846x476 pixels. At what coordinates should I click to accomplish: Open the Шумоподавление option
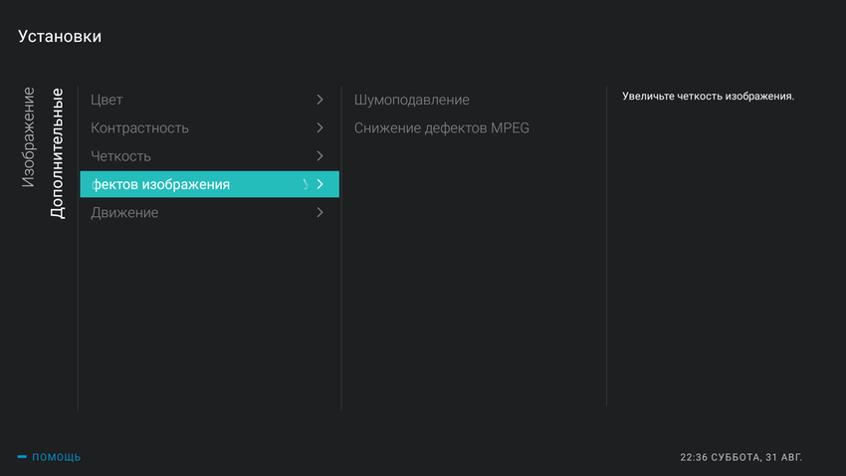pos(411,100)
